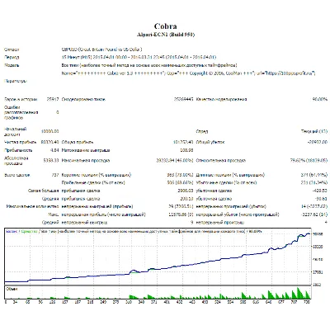This screenshot has height=330, width=330.
Task: Click the "Alpari-ECN1 (Build 950)" subtitle
Action: [166, 35]
